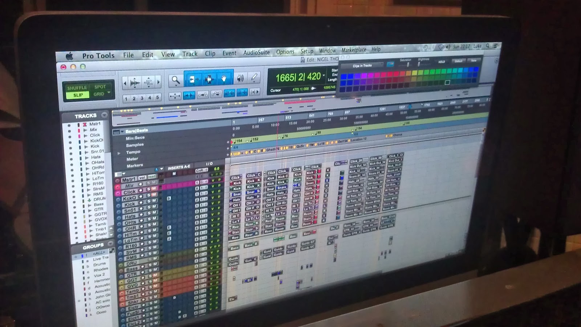Open the Clips in Tracks dropdown
This screenshot has height=327, width=581.
[362, 66]
